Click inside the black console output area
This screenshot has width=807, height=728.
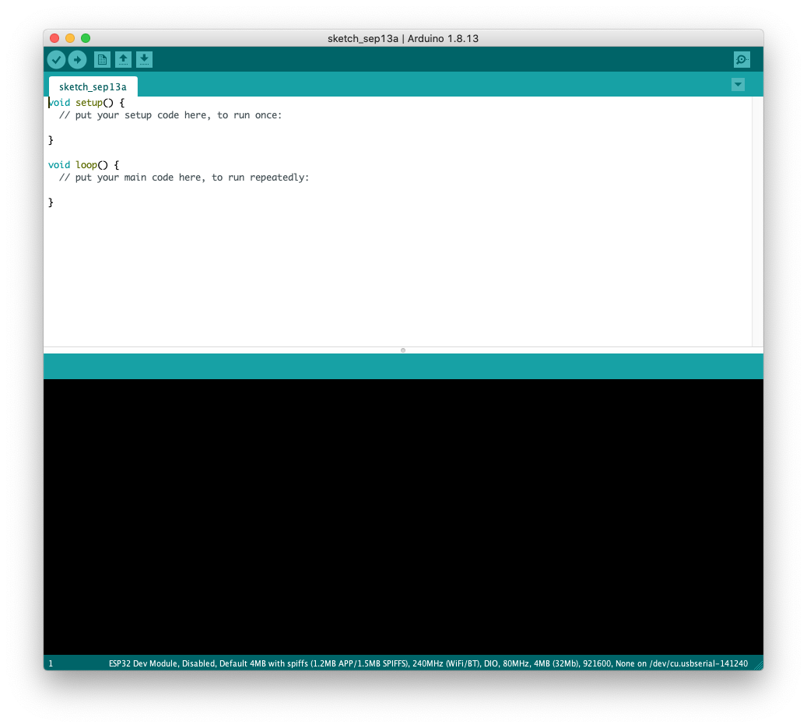point(403,516)
